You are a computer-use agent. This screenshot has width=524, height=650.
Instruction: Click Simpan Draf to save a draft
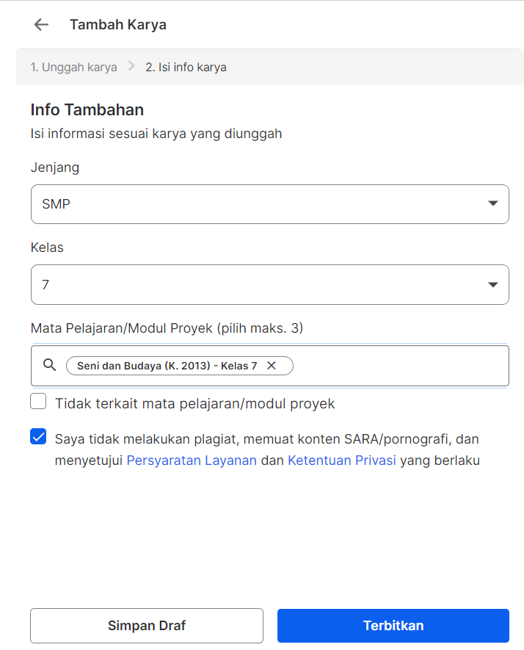(x=146, y=625)
